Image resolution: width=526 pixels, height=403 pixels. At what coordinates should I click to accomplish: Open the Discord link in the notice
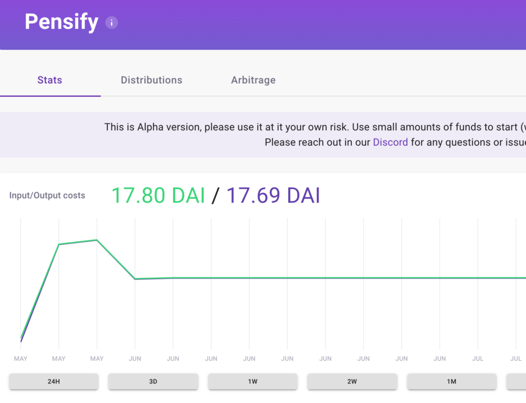click(x=390, y=142)
